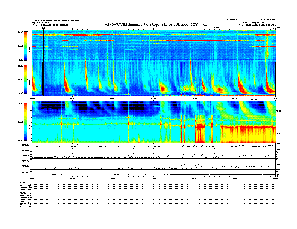Click the 04:00 tick label below RAD1 panel
The image size is (297, 229).
click(72, 98)
